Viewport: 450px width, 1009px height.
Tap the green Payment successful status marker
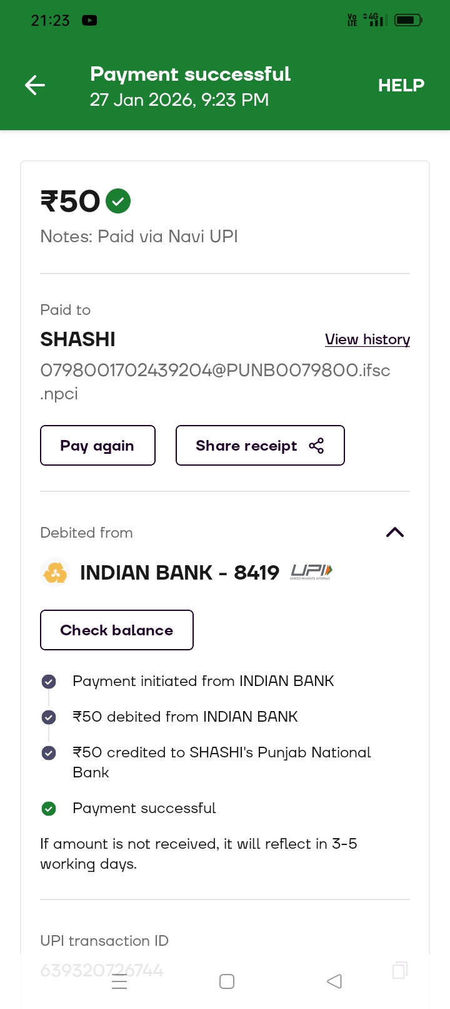coord(49,809)
